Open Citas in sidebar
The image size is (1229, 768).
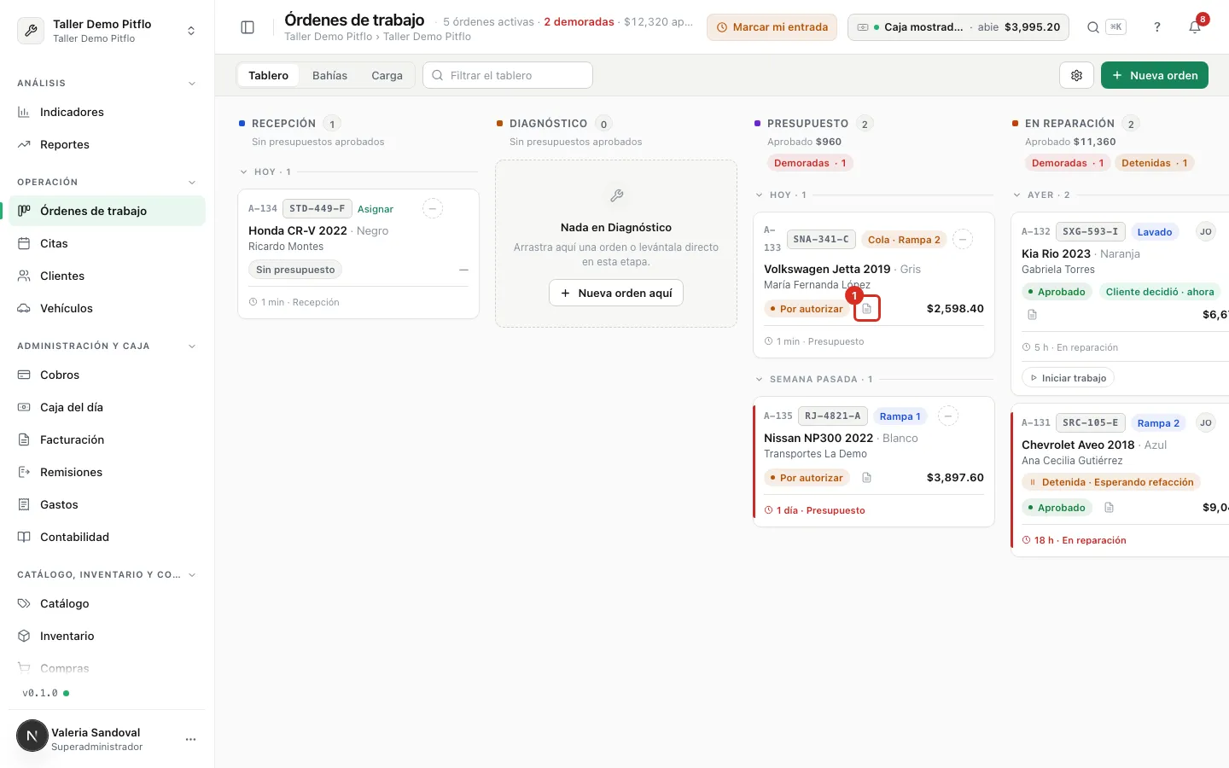point(107,243)
